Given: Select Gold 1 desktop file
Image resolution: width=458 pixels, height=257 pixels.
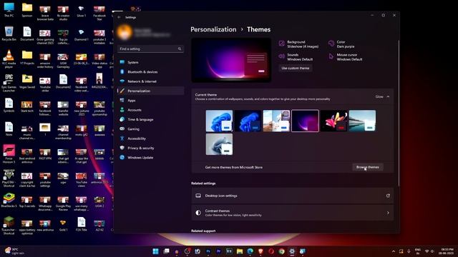Looking at the screenshot, I should (63, 225).
